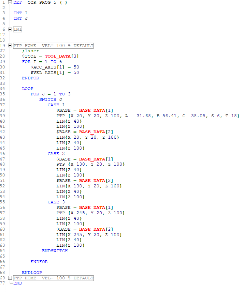244x293 pixels.
Task: Click the END keyword on line 77
Action: tap(18, 283)
